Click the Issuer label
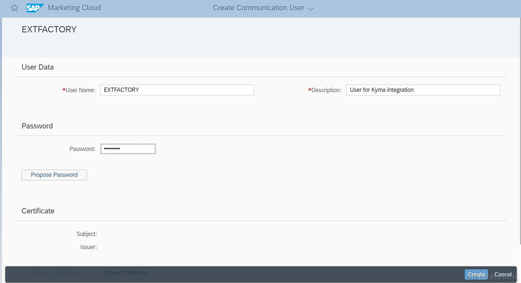 coord(89,247)
